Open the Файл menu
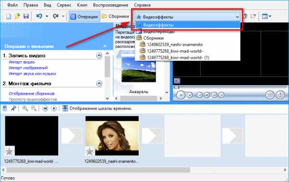Viewport: 289px width, 182px height. click(13, 5)
